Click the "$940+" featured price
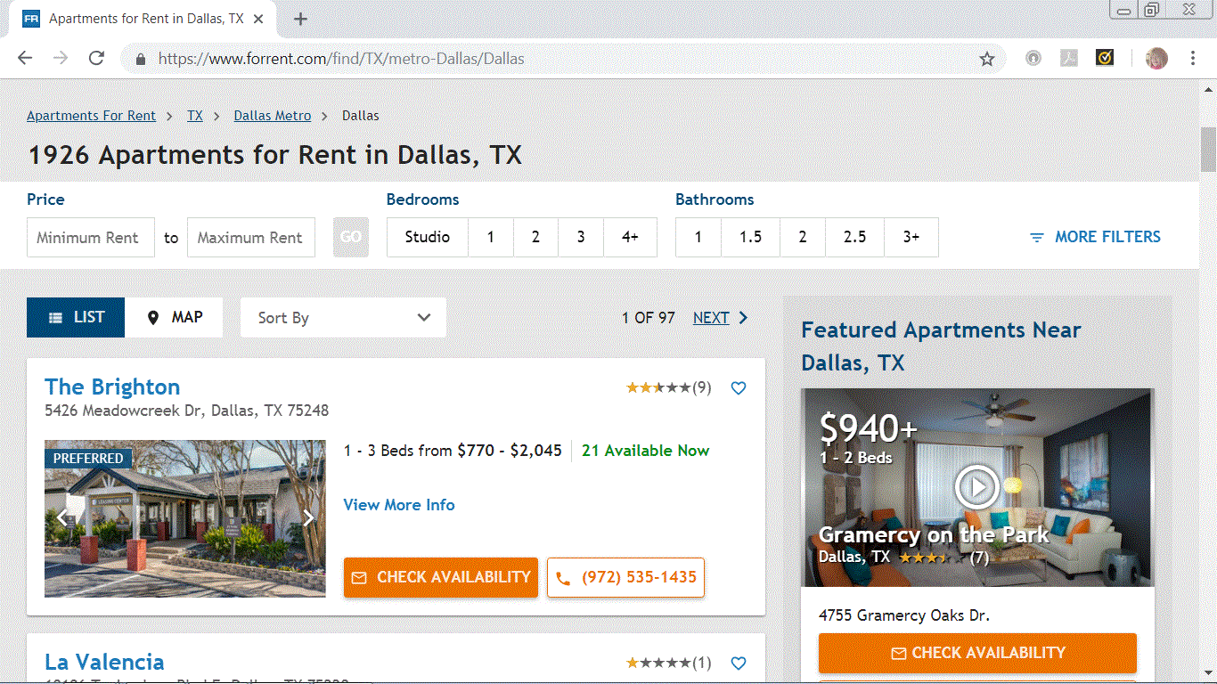The image size is (1217, 684). click(x=869, y=429)
